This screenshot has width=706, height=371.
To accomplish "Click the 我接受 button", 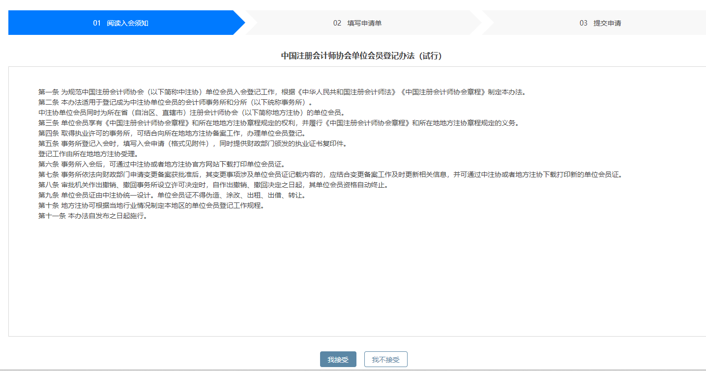I will click(x=338, y=359).
